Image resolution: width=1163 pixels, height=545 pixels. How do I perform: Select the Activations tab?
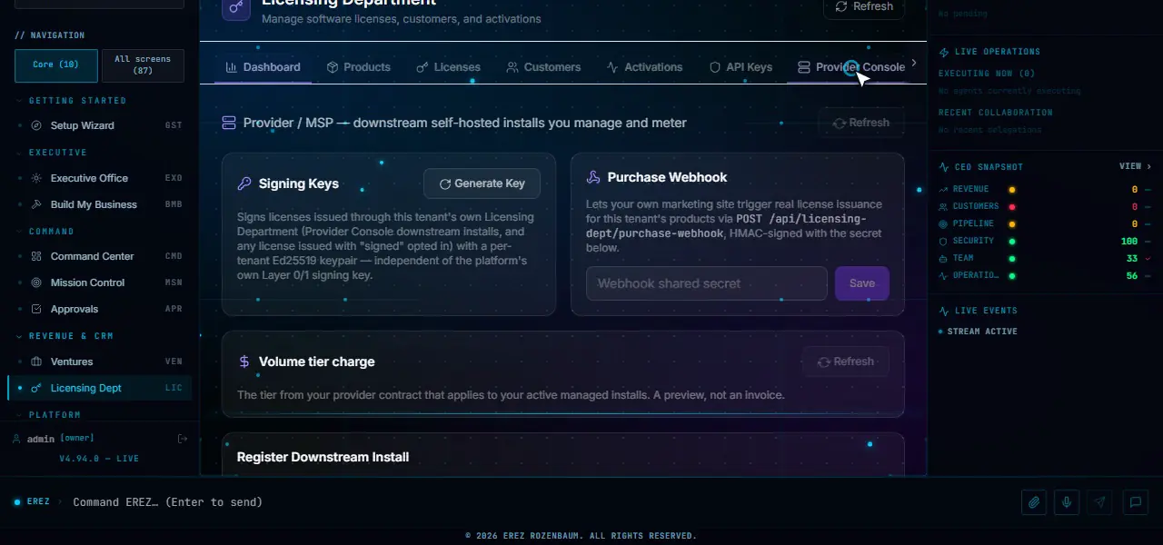pos(644,67)
